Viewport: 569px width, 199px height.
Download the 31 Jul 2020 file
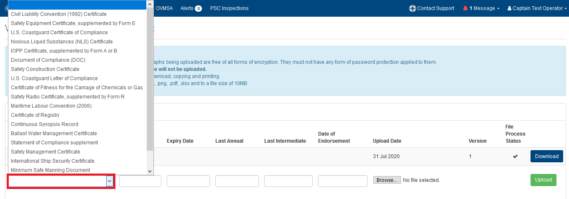(x=546, y=156)
